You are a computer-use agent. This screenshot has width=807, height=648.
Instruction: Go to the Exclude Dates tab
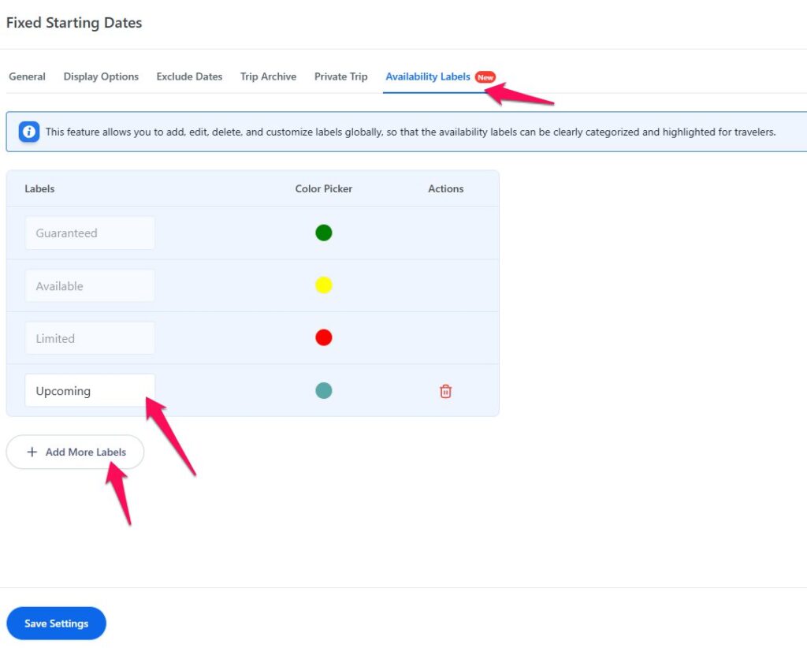click(x=189, y=76)
